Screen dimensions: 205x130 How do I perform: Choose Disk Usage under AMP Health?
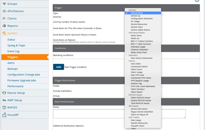[136, 120]
